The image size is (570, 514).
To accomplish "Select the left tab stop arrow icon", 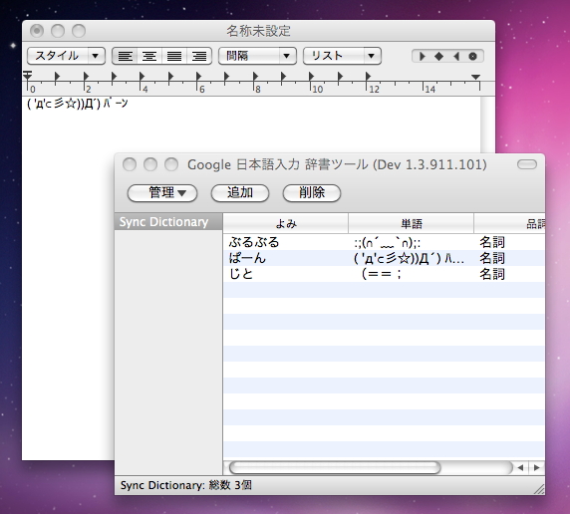I will tap(423, 57).
